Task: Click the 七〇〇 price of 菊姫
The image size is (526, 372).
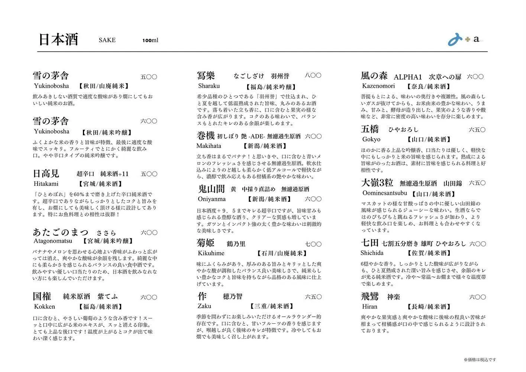Action: point(313,244)
